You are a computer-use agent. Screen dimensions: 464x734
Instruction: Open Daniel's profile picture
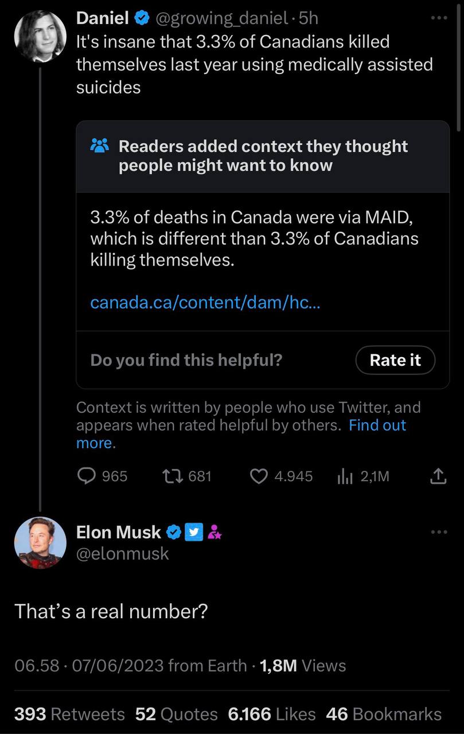click(x=40, y=36)
